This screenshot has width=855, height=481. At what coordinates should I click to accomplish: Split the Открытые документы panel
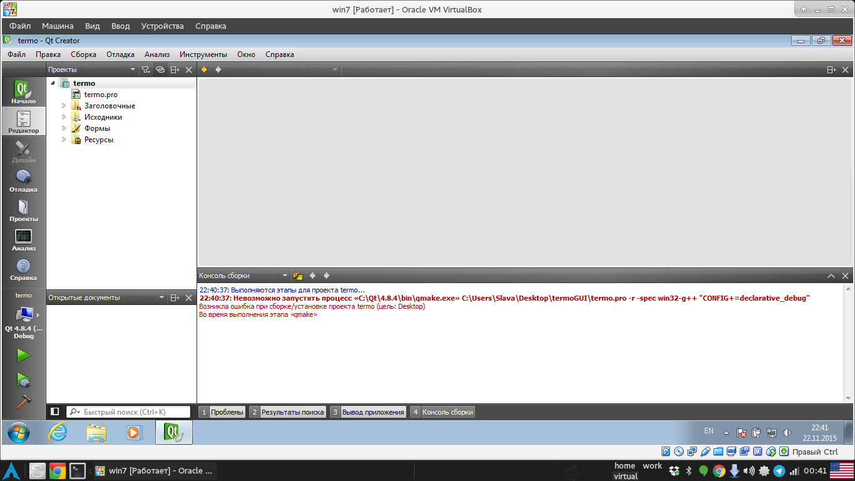click(x=175, y=298)
